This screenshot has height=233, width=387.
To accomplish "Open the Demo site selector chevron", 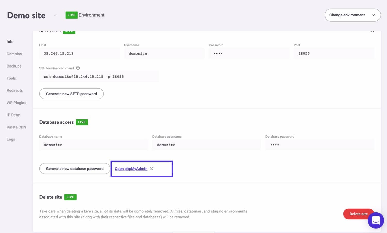I will (x=55, y=15).
